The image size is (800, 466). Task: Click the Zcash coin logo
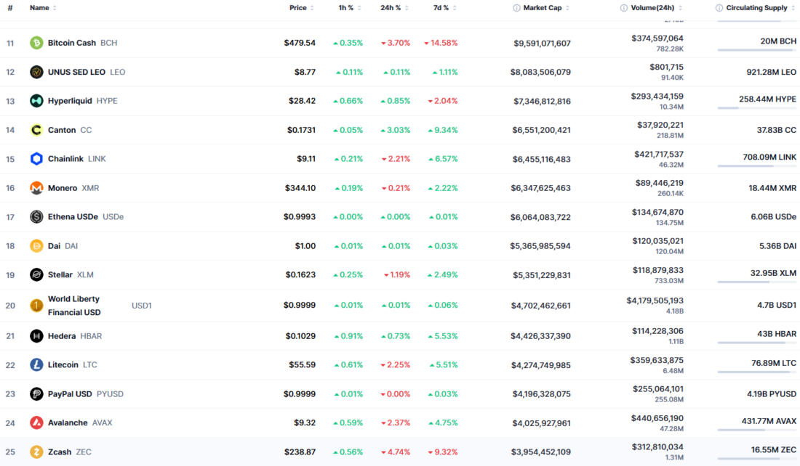[x=36, y=451]
